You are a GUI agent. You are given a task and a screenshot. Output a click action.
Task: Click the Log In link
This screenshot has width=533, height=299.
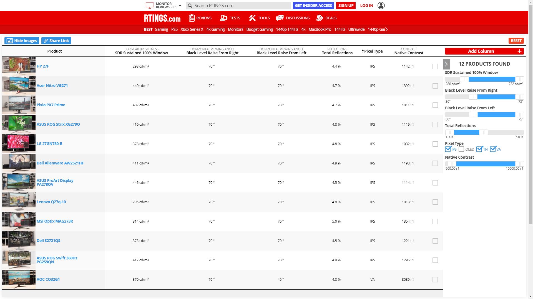(366, 6)
